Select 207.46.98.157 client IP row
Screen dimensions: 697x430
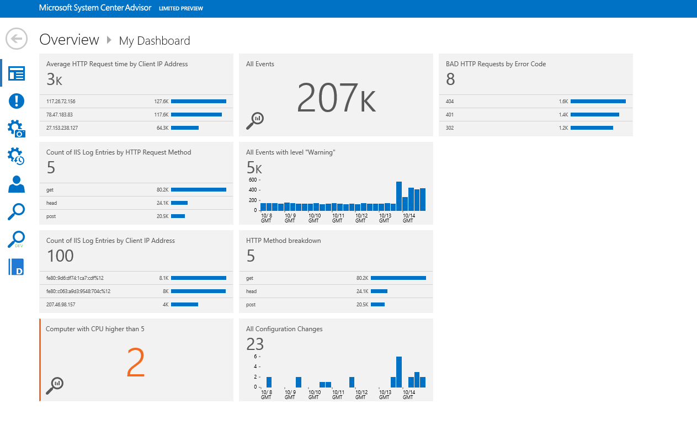[x=136, y=305]
